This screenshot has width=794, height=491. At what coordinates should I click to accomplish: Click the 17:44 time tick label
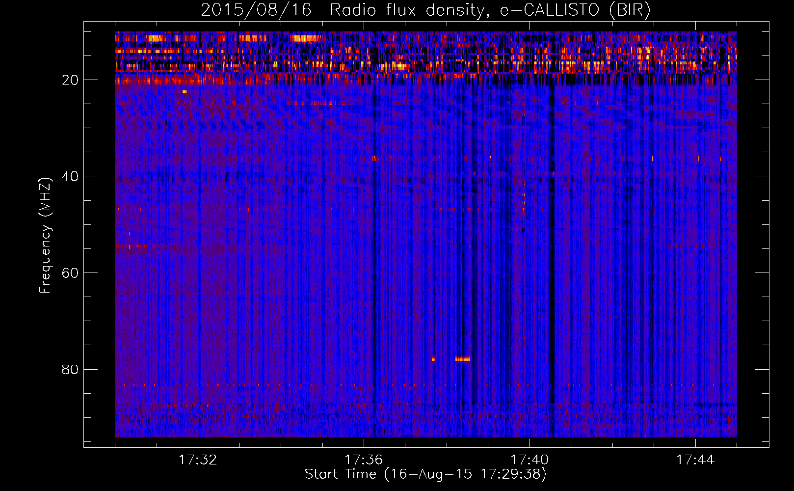695,460
